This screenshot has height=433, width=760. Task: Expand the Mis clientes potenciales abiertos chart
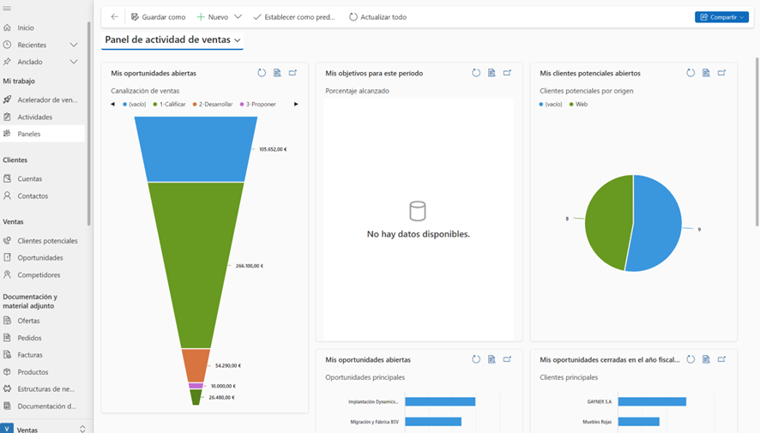[x=721, y=73]
